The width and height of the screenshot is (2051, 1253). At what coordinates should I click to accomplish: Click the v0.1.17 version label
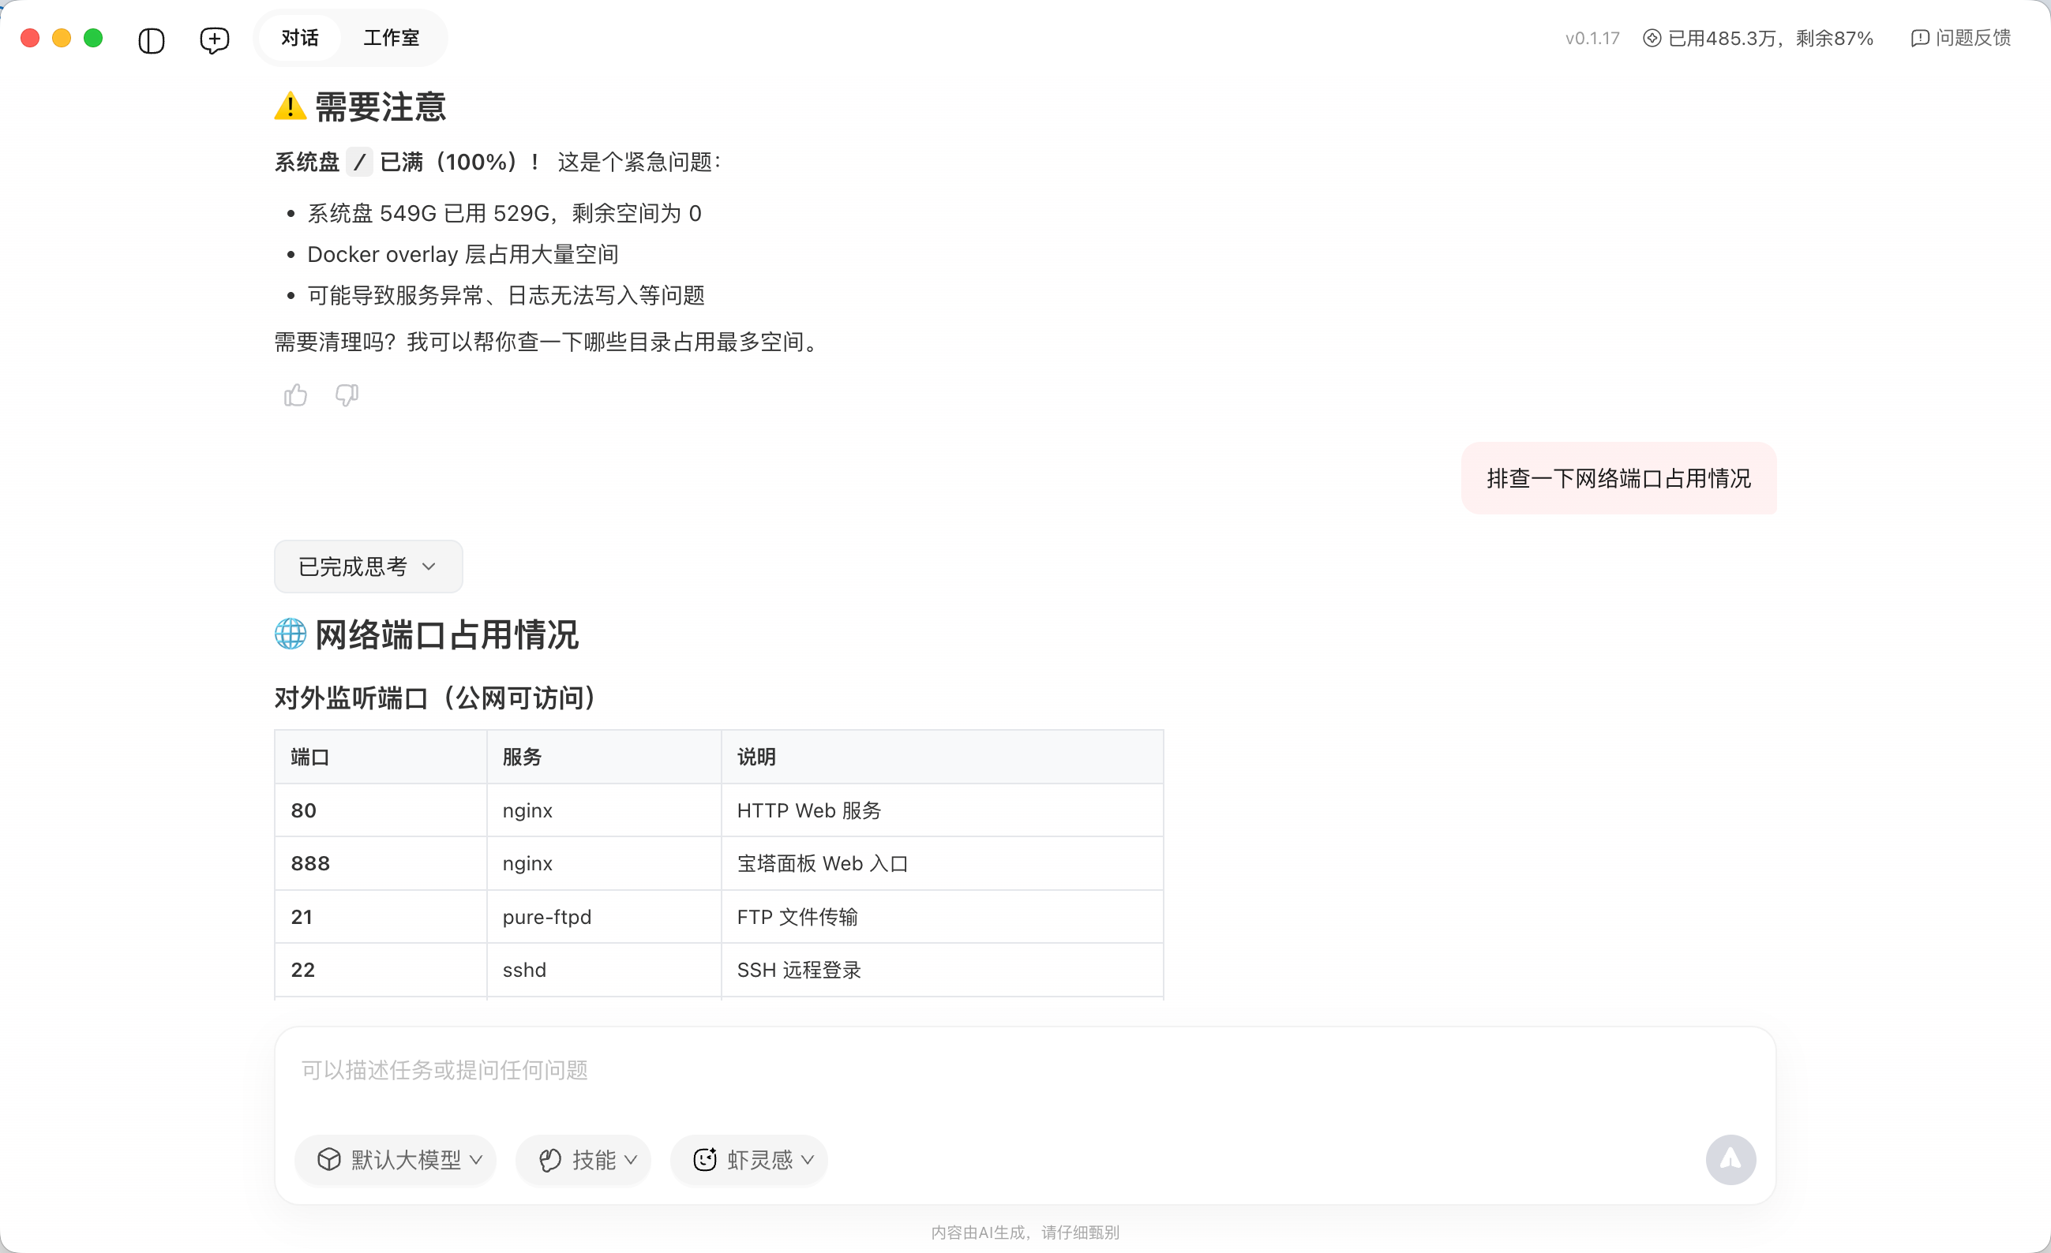click(1592, 39)
